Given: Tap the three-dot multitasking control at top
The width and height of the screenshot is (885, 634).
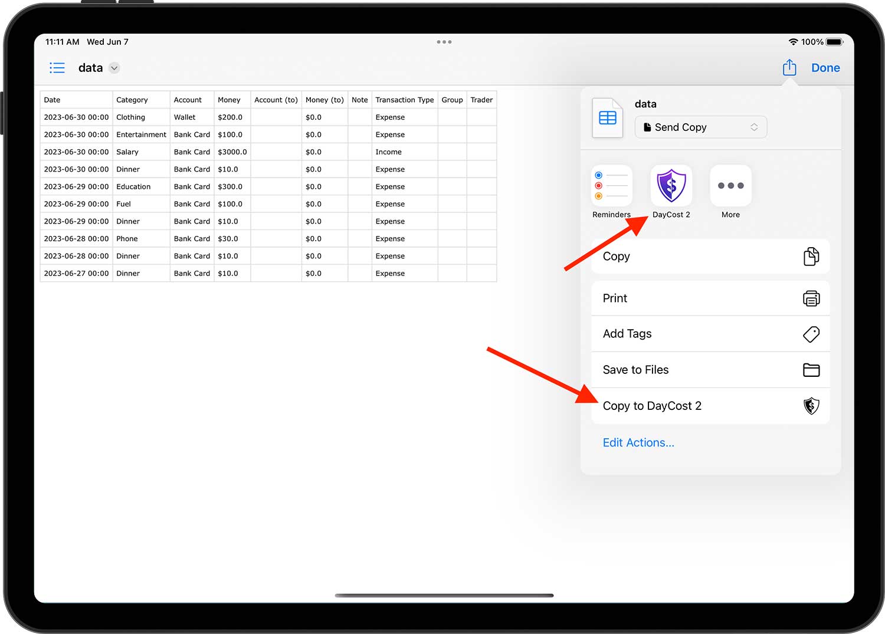Looking at the screenshot, I should click(x=444, y=42).
